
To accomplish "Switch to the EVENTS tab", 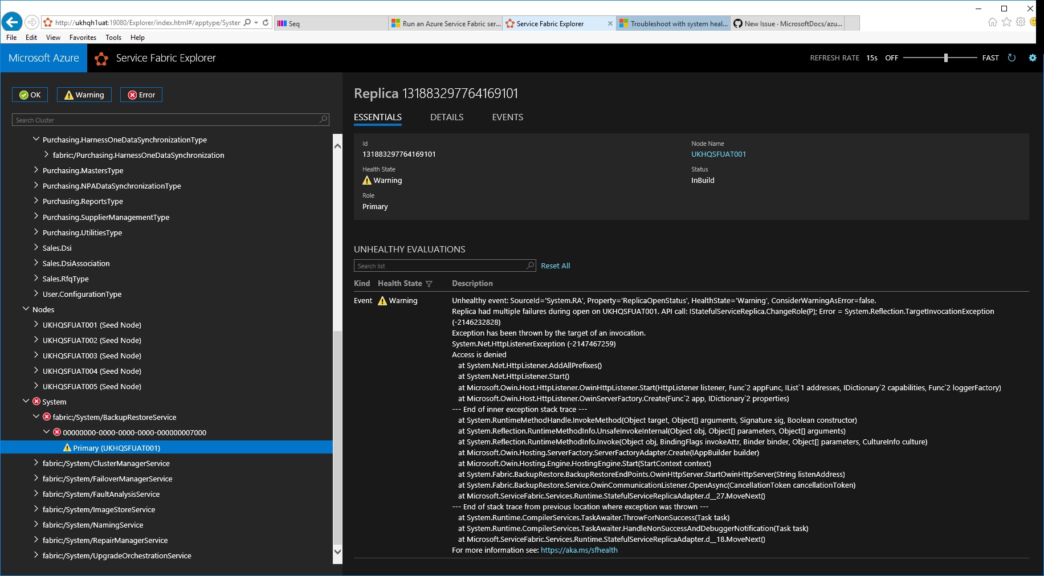I will pos(508,117).
